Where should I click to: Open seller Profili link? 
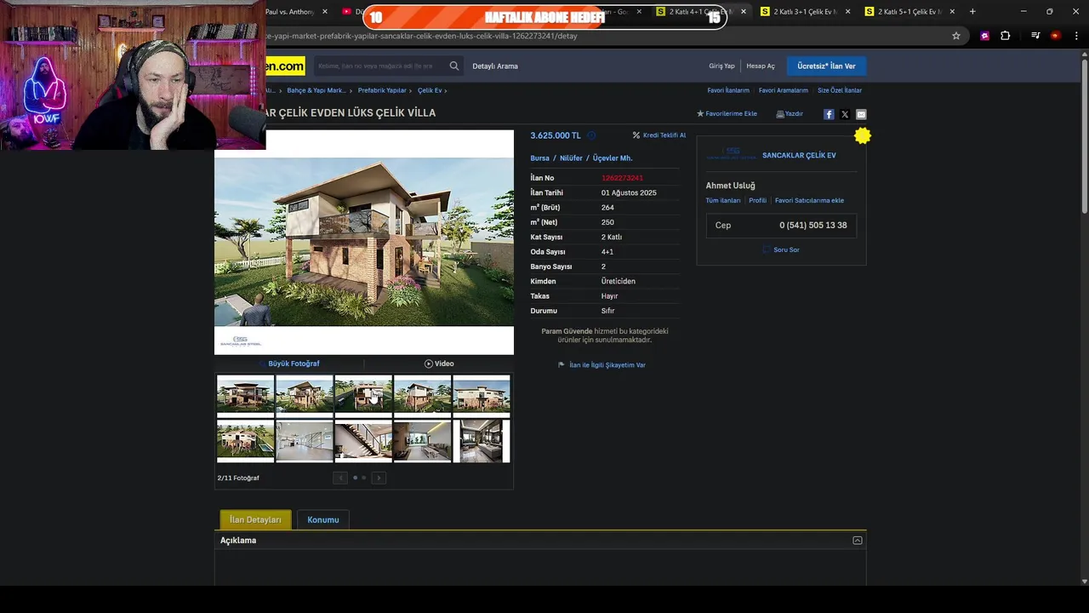pos(757,200)
